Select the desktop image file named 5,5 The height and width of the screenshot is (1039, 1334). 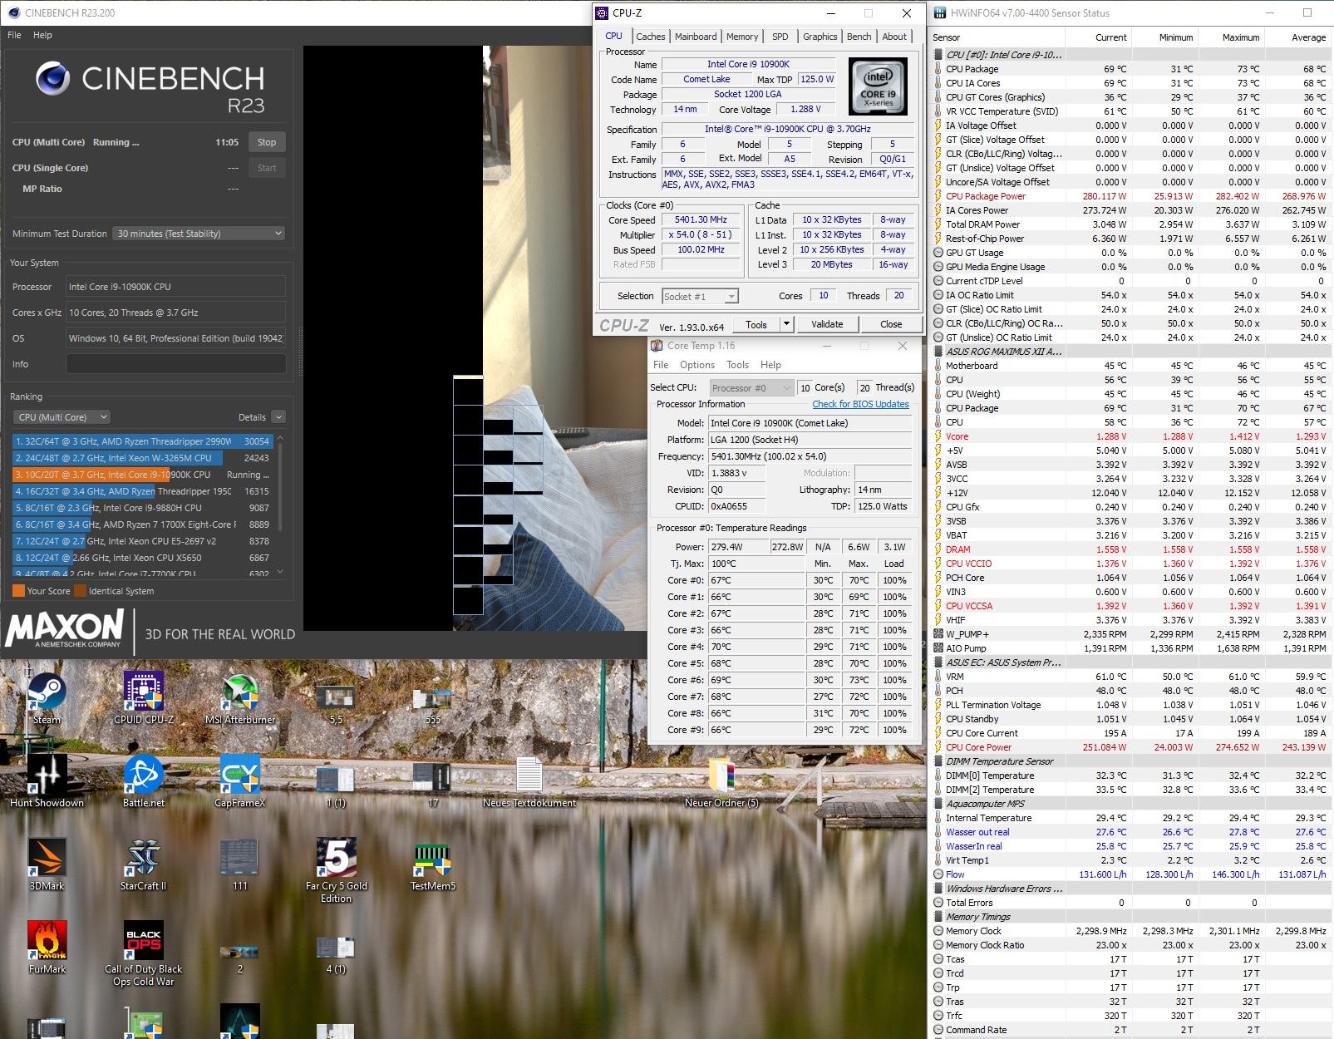[x=337, y=705]
